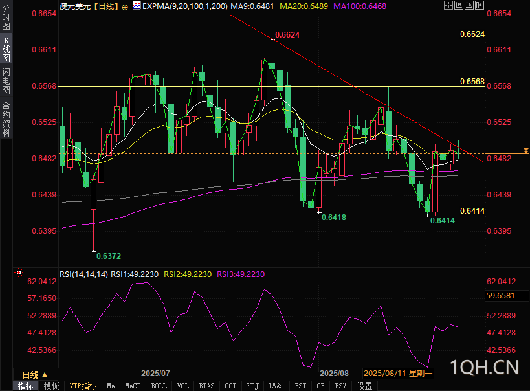Open the VIP指标 tab
Image resolution: width=530 pixels, height=391 pixels.
point(83,386)
